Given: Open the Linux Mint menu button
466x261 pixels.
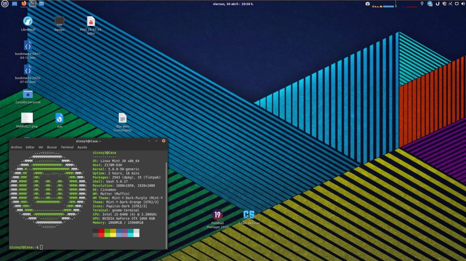Looking at the screenshot, I should tap(5, 4).
